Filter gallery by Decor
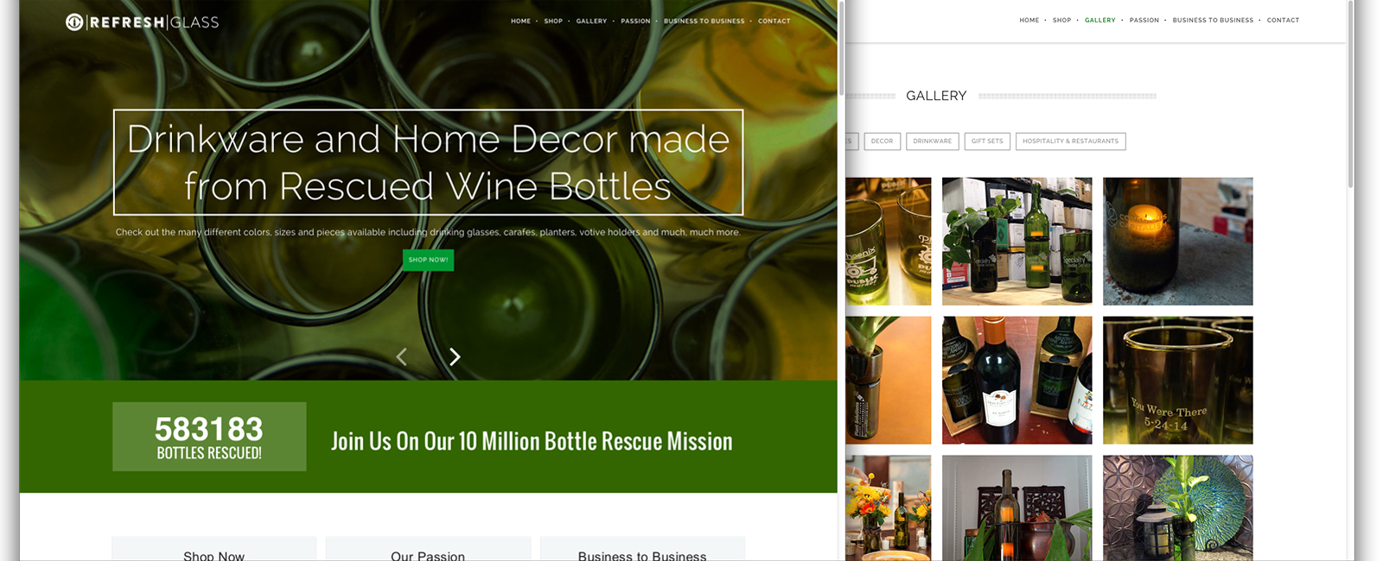Image resolution: width=1383 pixels, height=561 pixels. coord(882,141)
